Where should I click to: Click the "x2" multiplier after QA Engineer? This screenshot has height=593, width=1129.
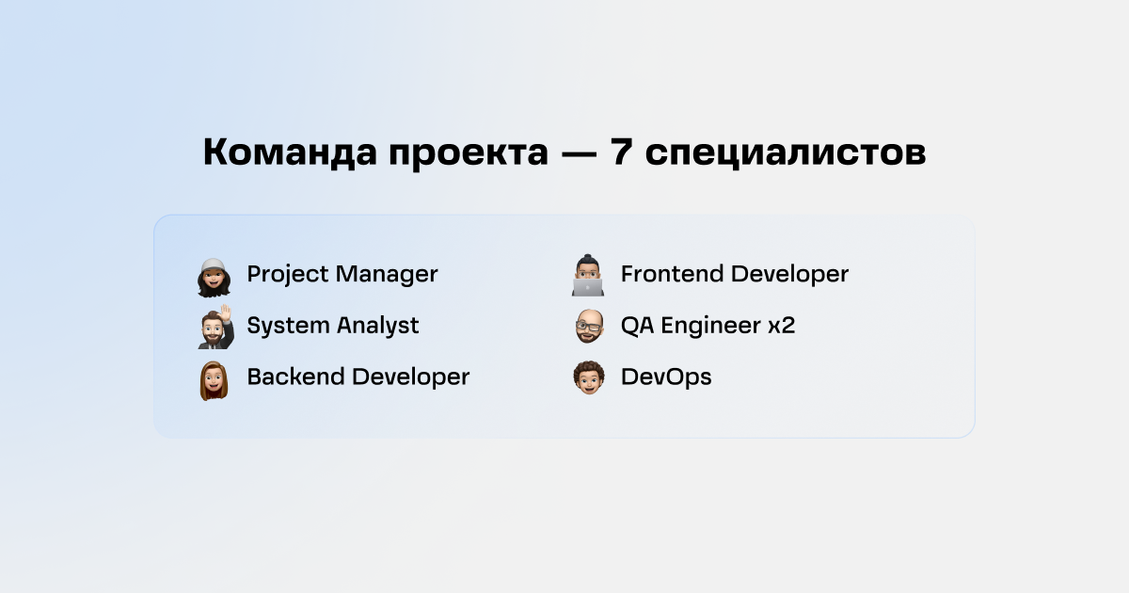(x=782, y=328)
